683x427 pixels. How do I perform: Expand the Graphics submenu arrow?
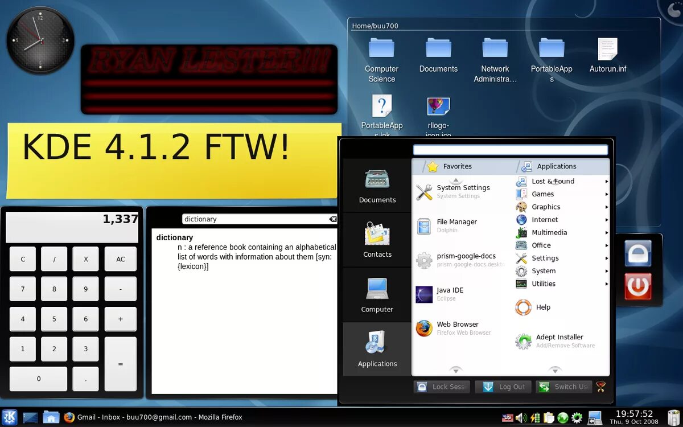click(607, 207)
